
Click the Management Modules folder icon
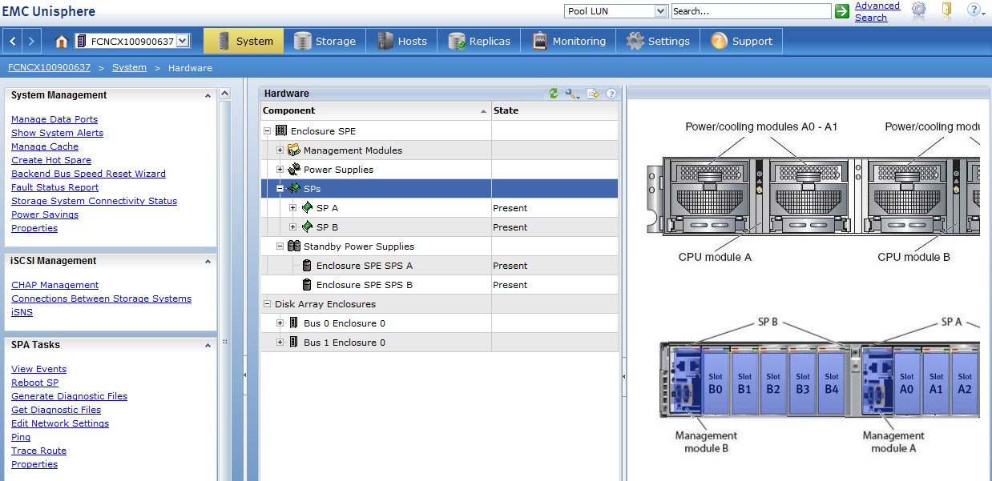[294, 150]
